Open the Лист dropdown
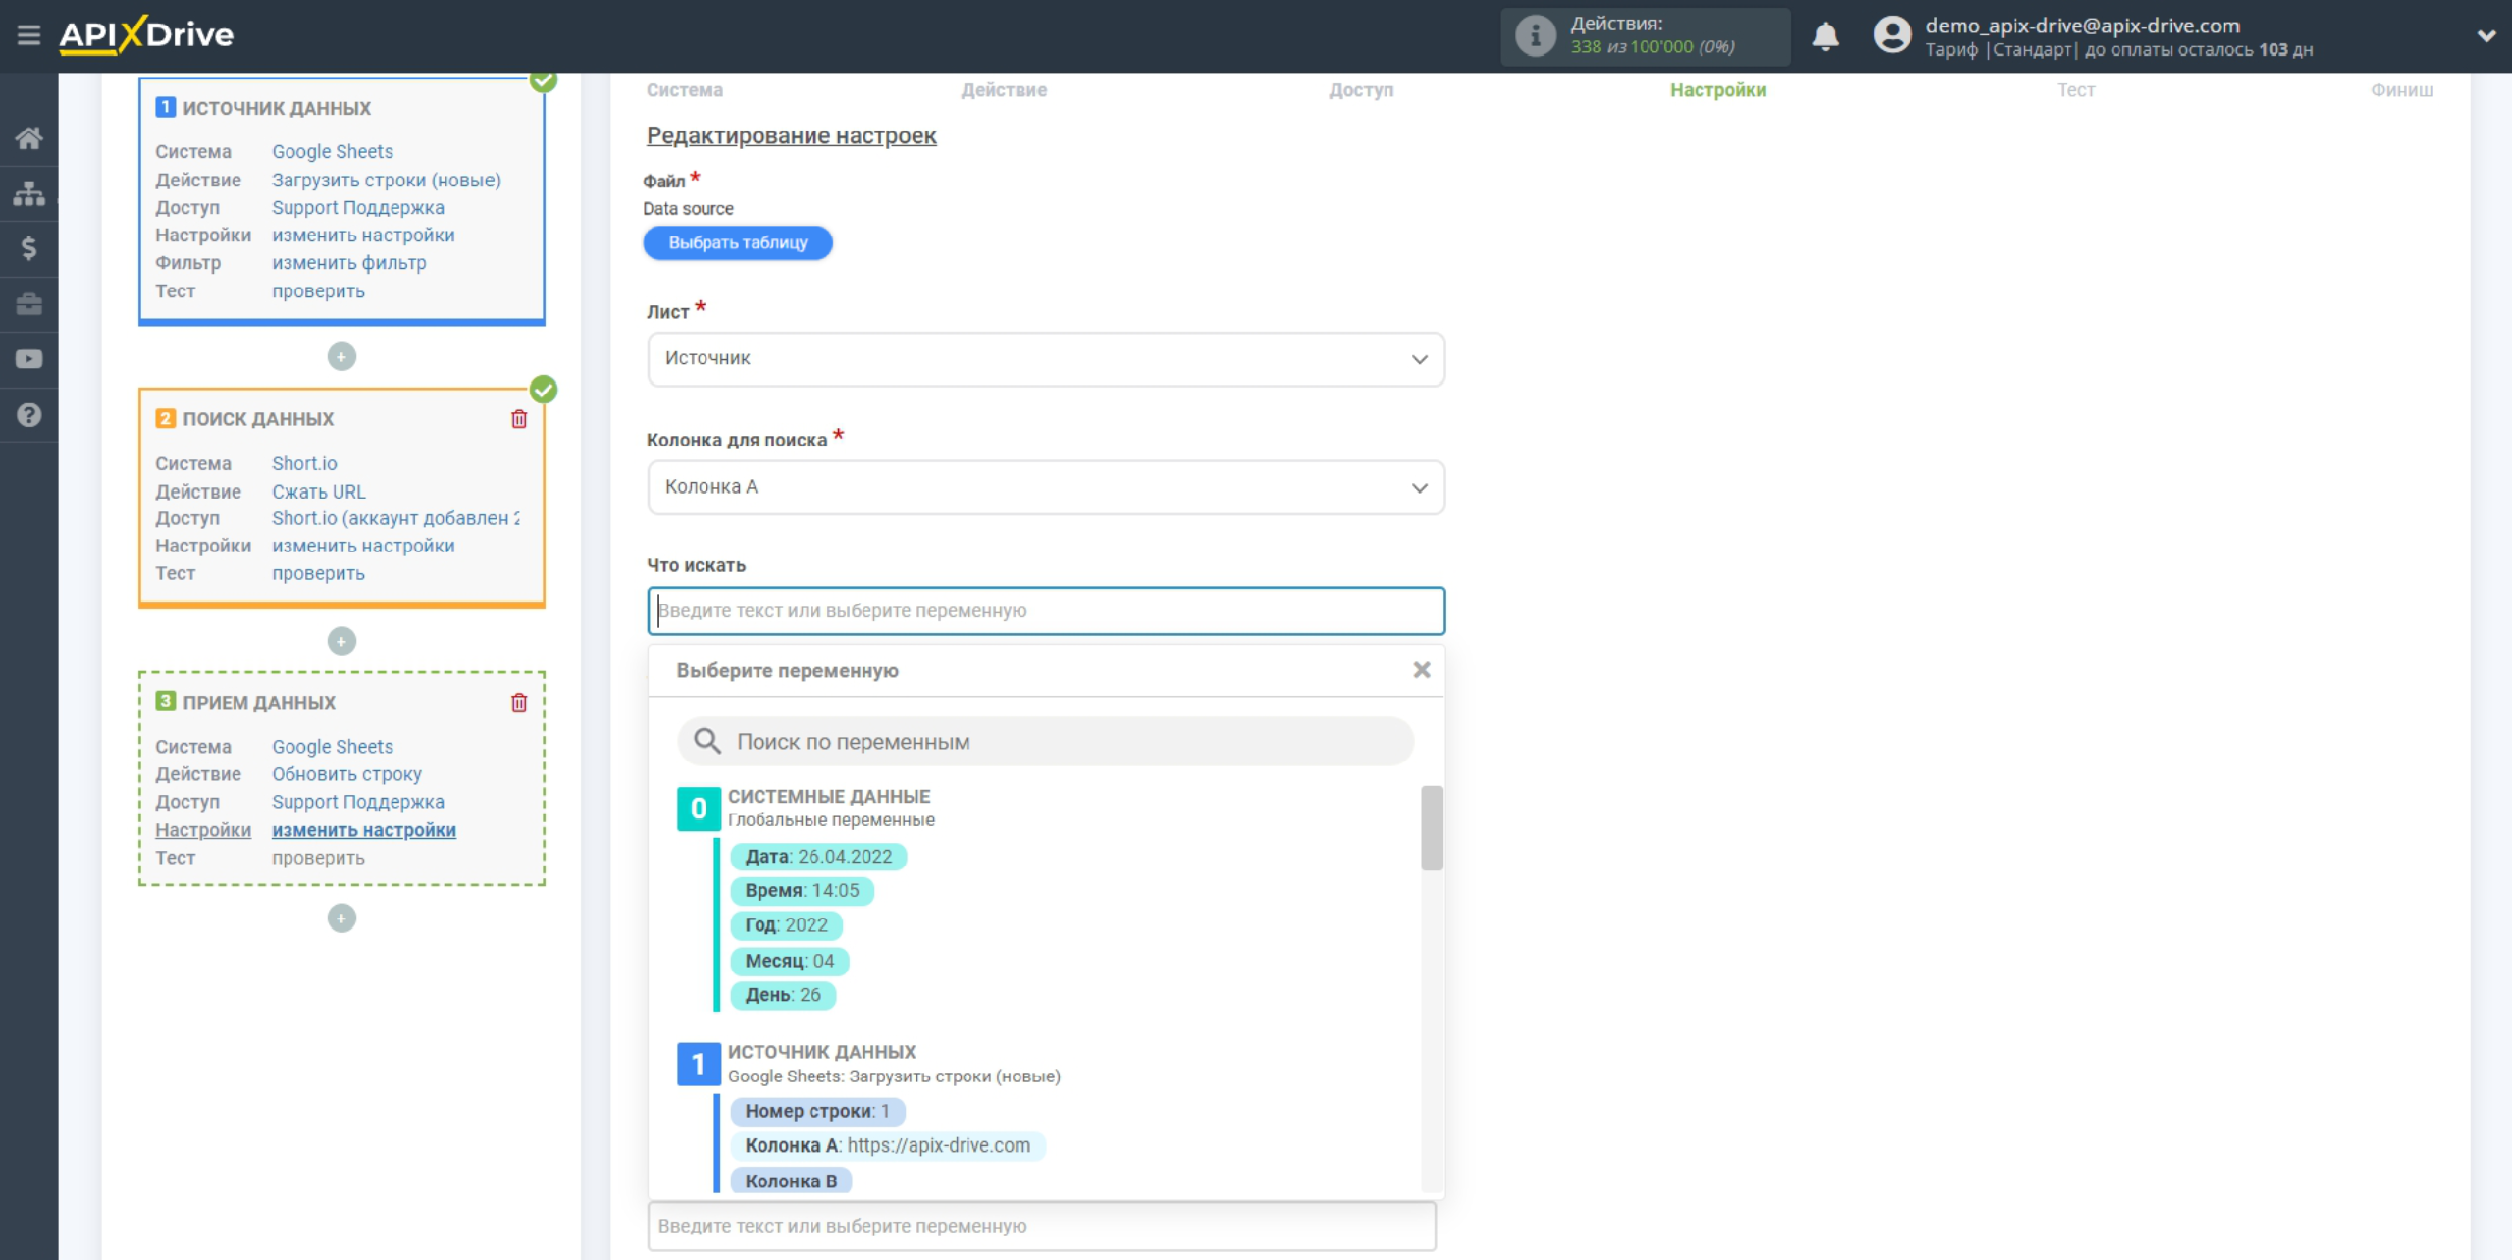2512x1260 pixels. click(1046, 359)
